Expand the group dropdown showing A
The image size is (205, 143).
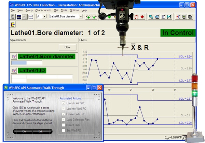pyautogui.click(x=44, y=16)
